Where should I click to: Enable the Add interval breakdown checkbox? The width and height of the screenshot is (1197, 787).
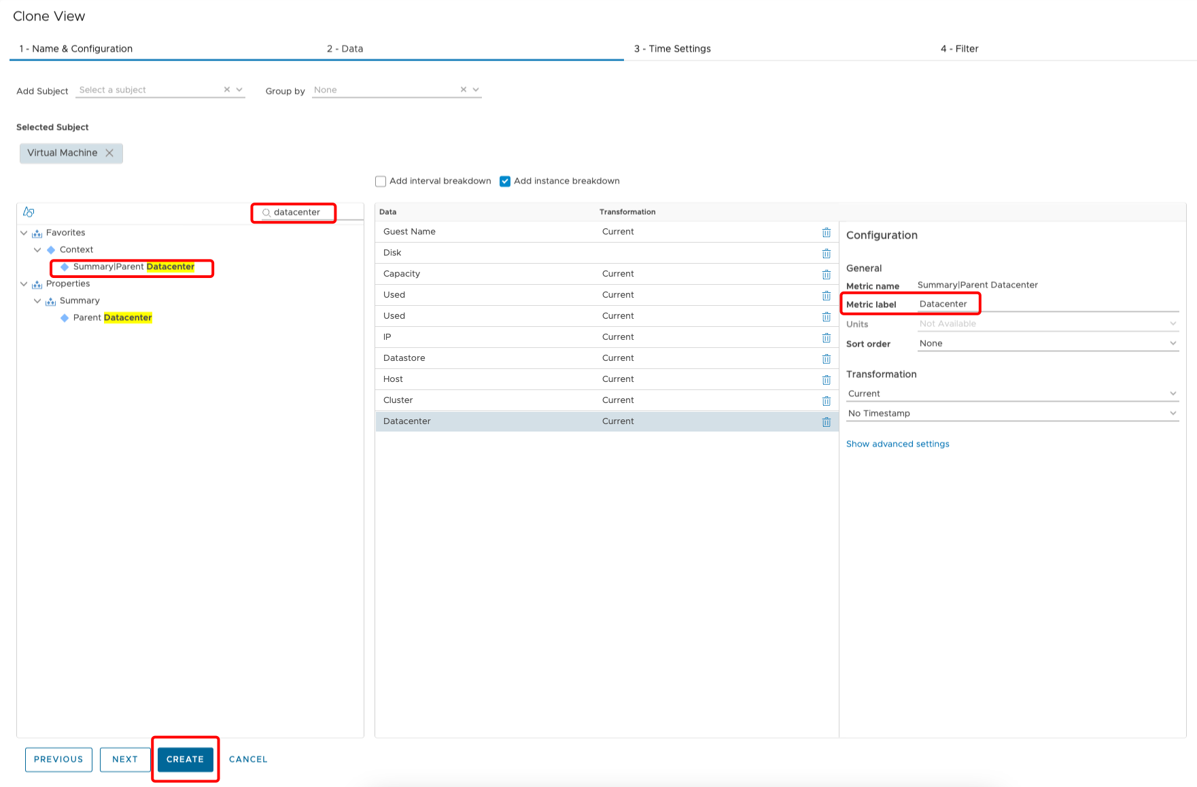381,181
